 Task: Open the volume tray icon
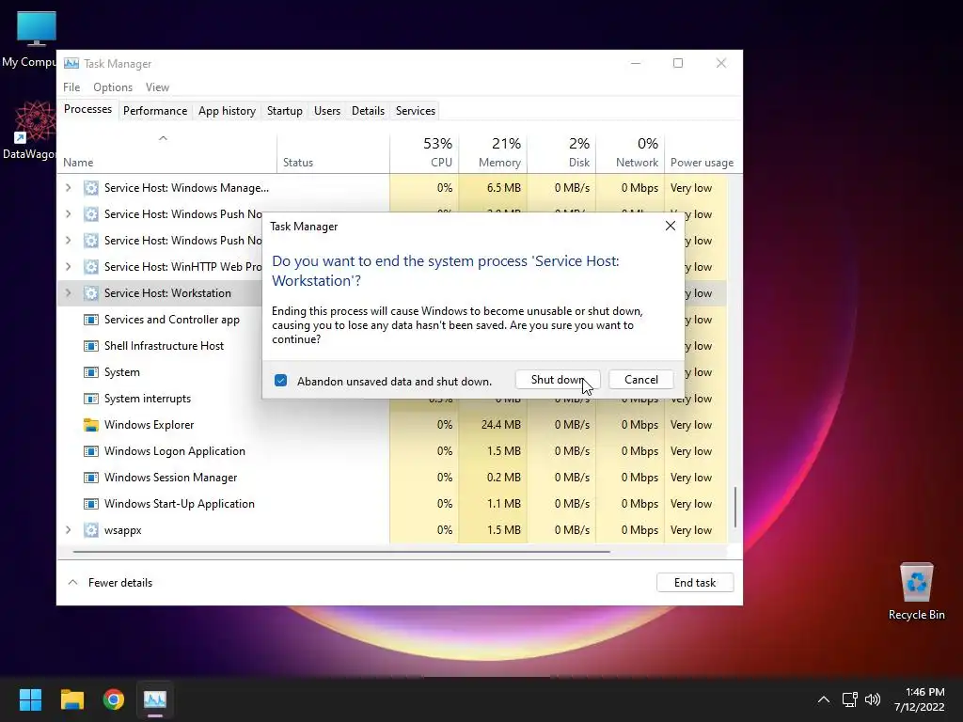click(x=872, y=699)
